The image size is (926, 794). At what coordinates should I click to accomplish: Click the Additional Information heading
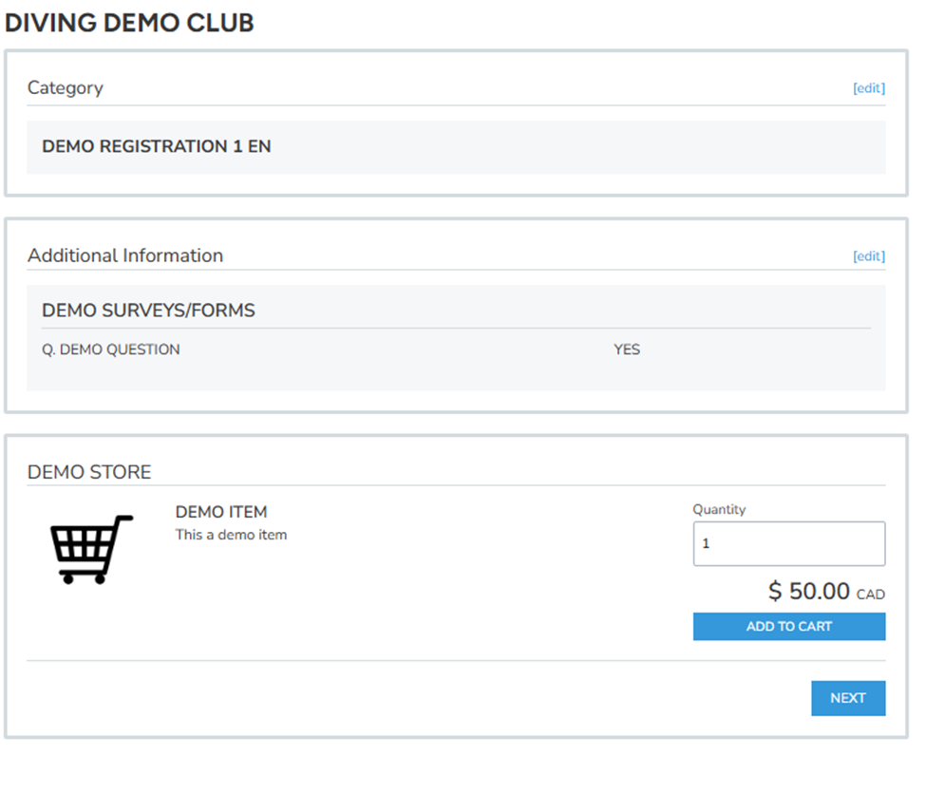click(x=125, y=255)
